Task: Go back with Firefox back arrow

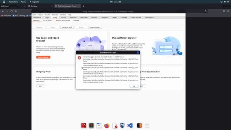Action: [3, 11]
